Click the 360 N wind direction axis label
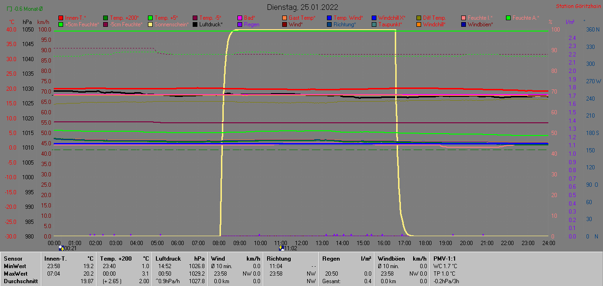 point(592,30)
